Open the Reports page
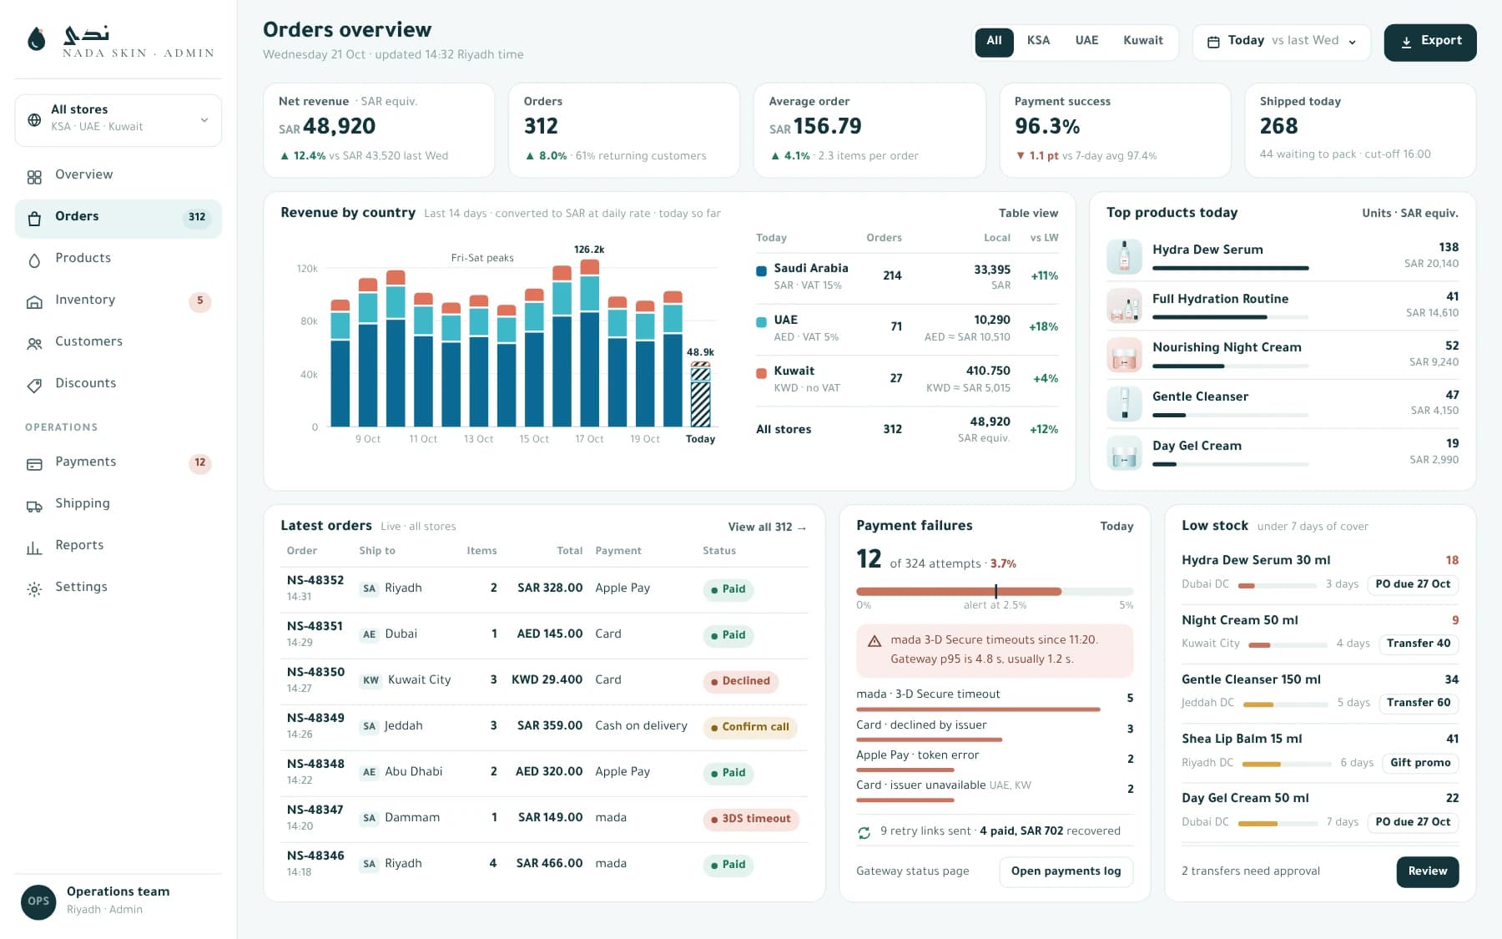 coord(118,547)
